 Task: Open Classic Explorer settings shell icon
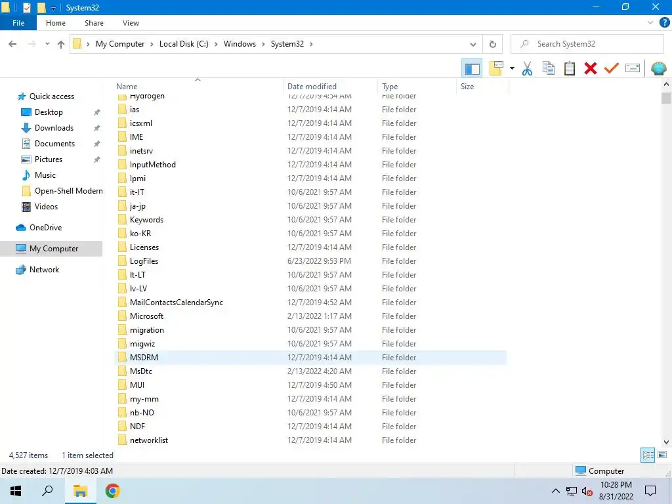coord(658,68)
